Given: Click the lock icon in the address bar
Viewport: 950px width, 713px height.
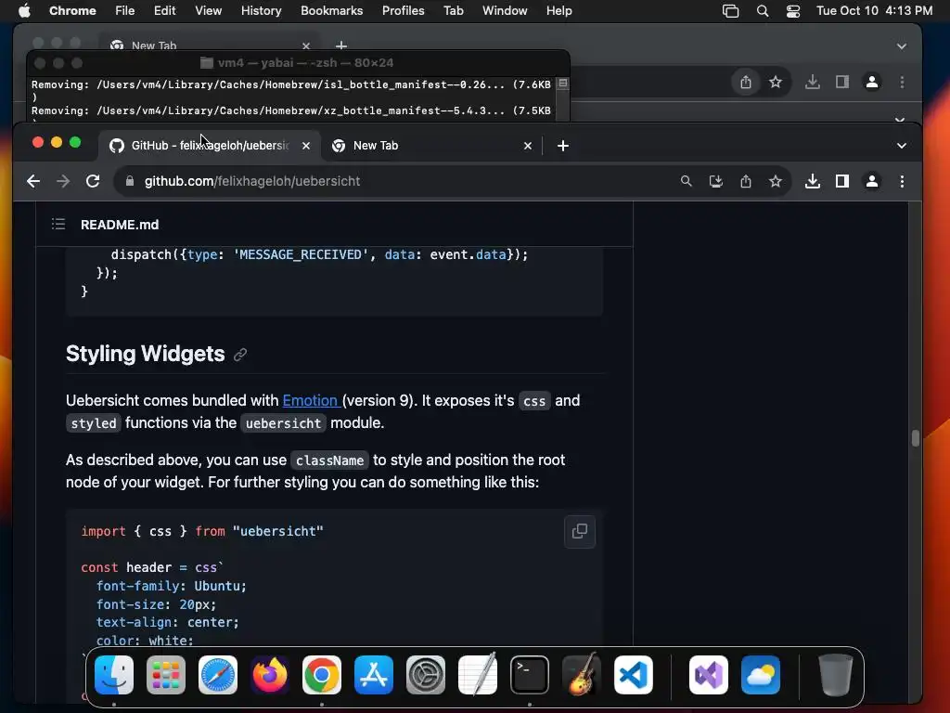Looking at the screenshot, I should 130,181.
